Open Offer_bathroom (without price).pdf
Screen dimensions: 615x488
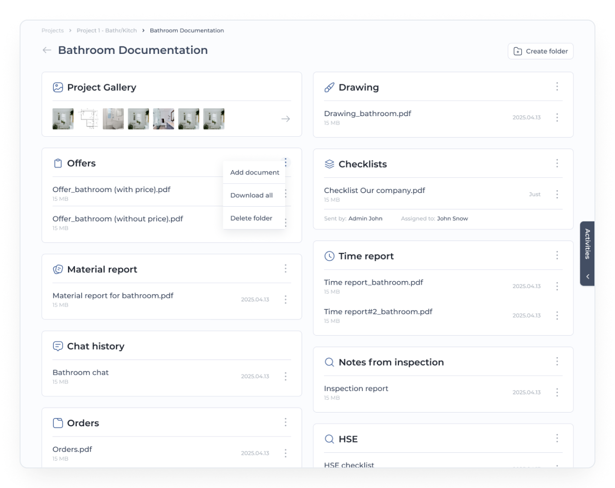coord(118,219)
